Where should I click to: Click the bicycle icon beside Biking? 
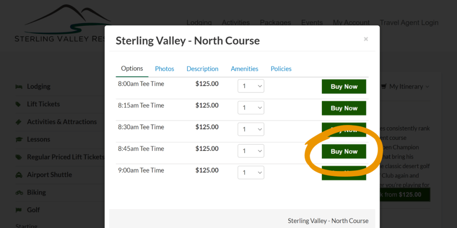point(18,192)
